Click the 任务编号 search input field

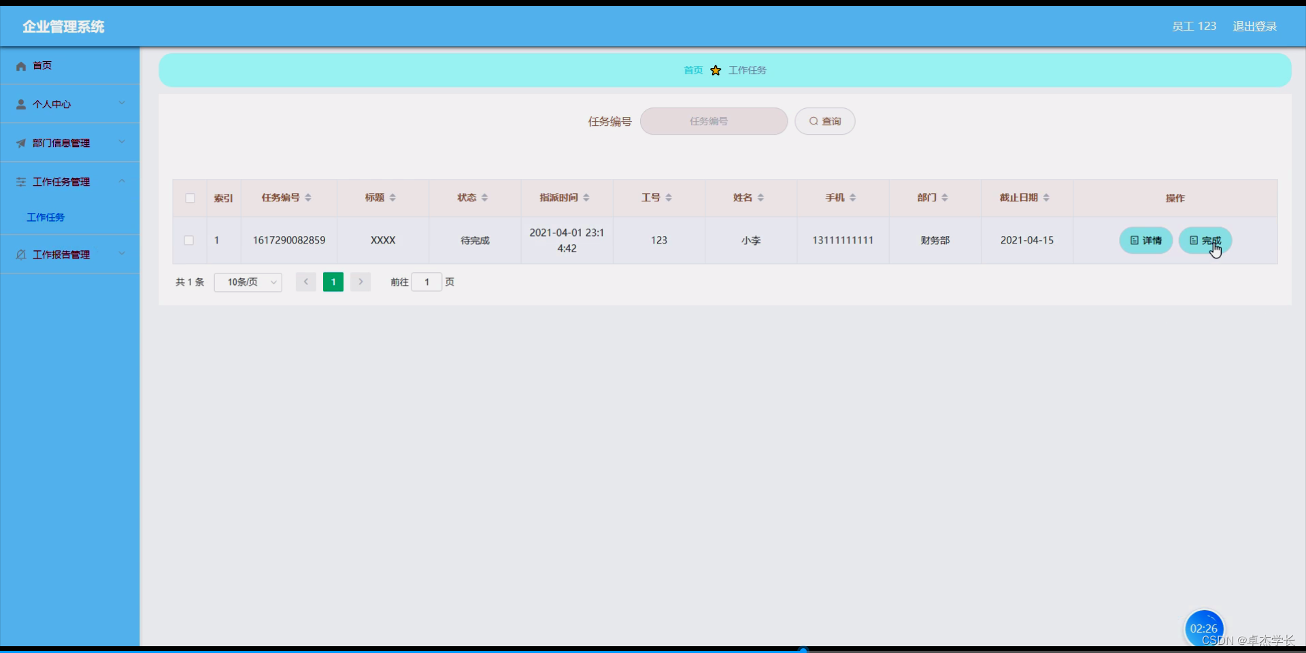[713, 121]
